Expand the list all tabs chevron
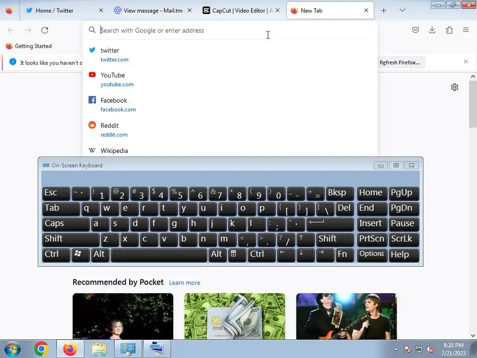Viewport: 477px width, 358px height. coord(402,10)
